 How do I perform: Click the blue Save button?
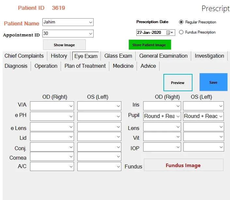(213, 82)
